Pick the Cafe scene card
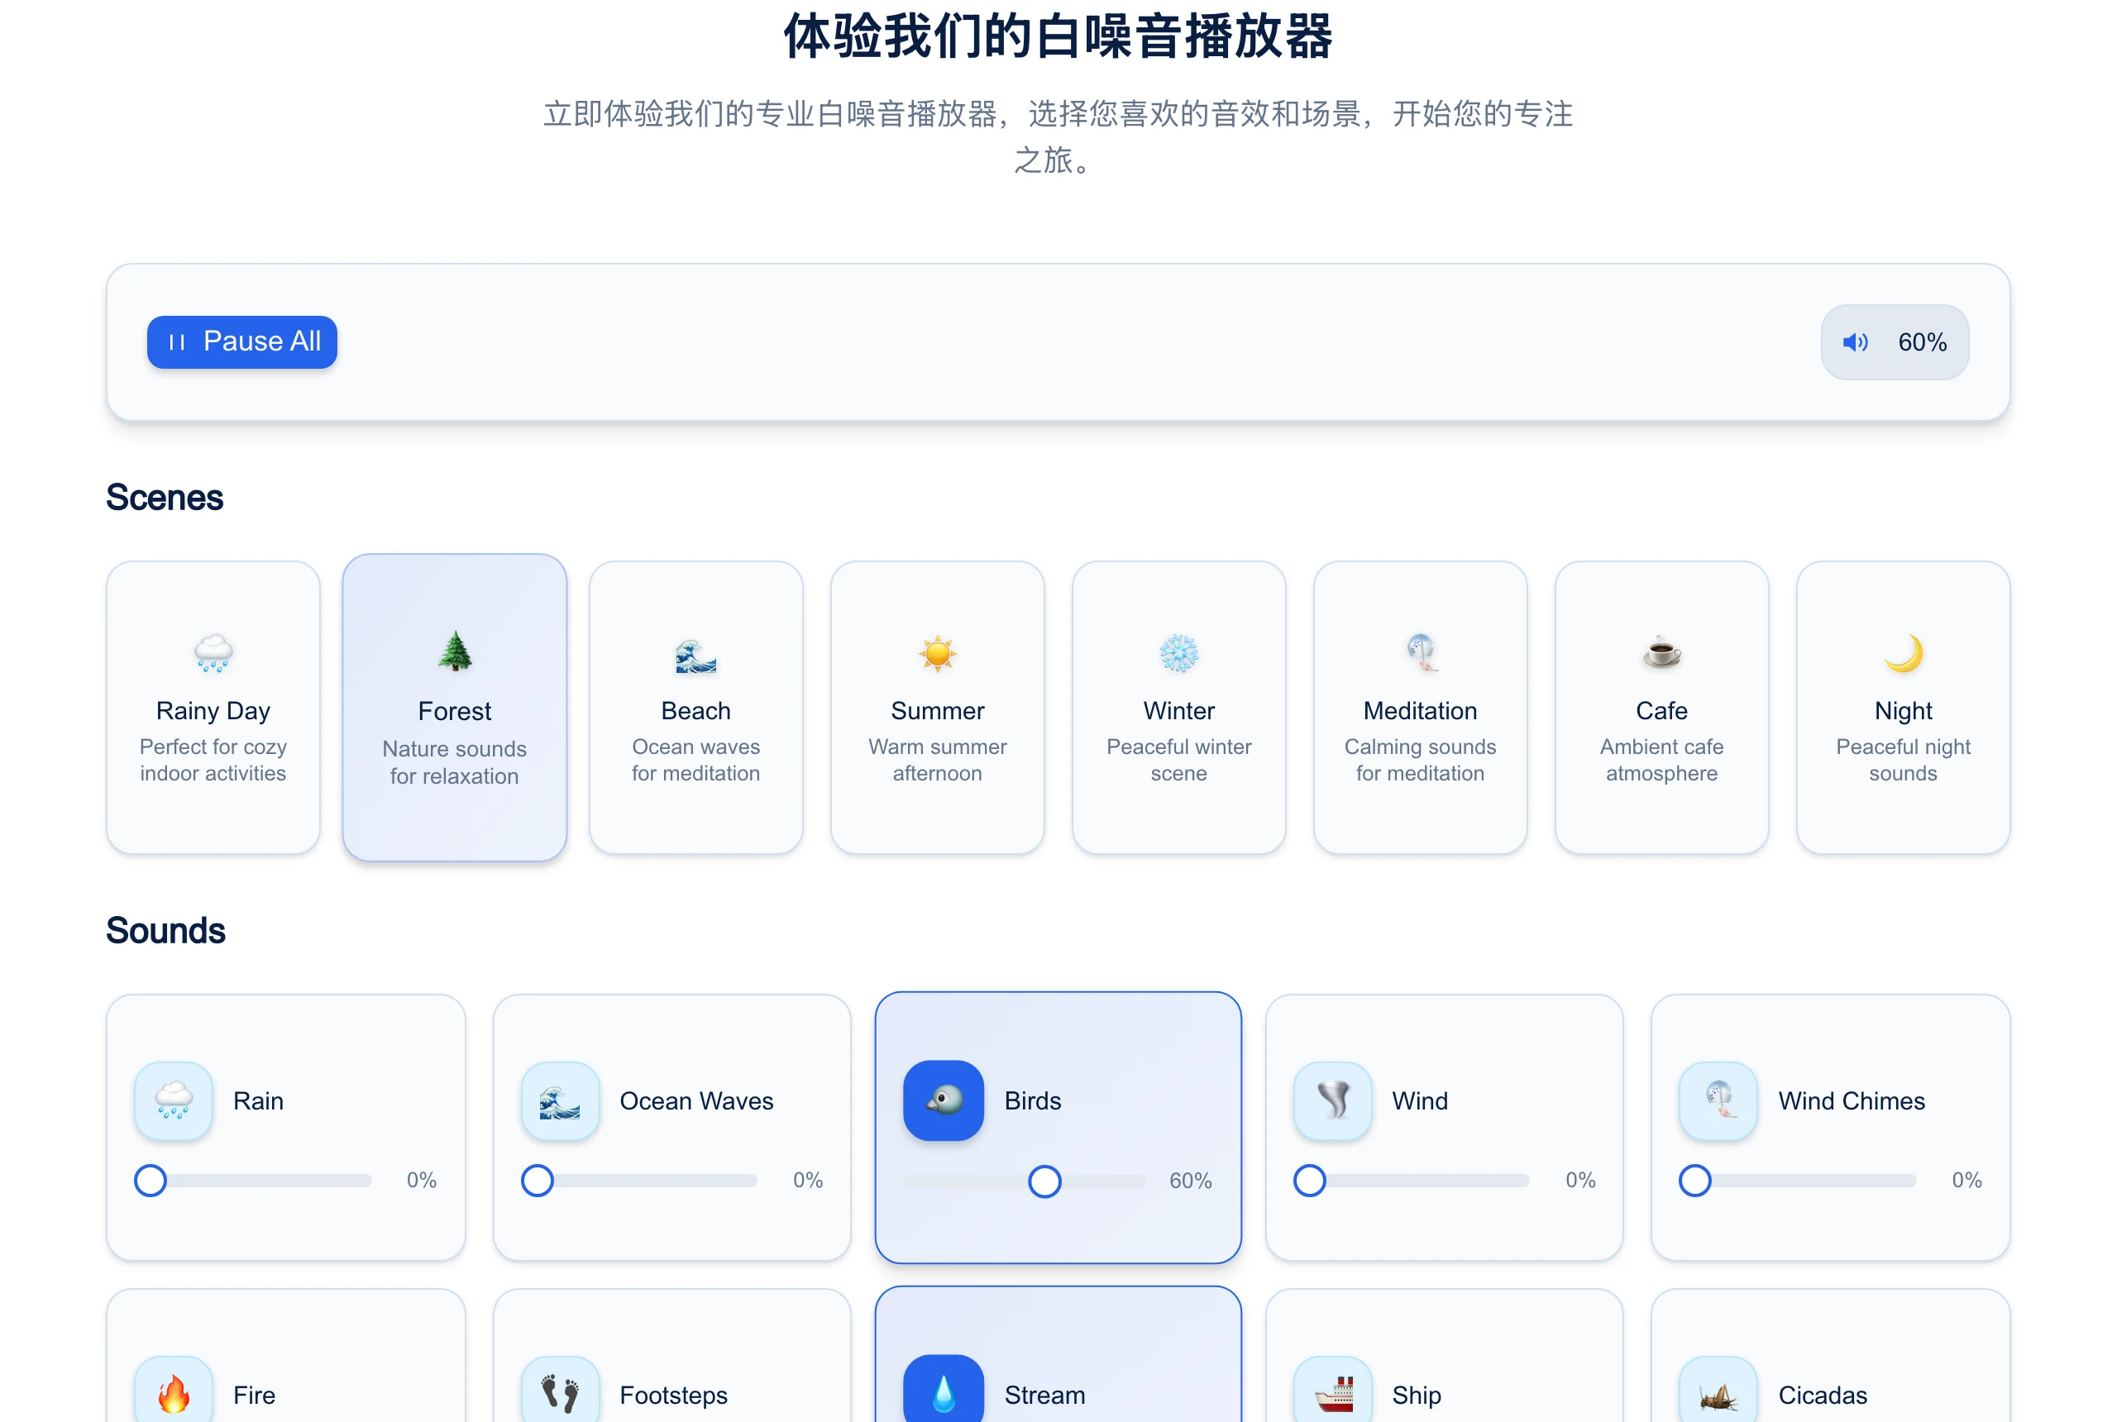Viewport: 2117px width, 1422px height. coord(1661,708)
